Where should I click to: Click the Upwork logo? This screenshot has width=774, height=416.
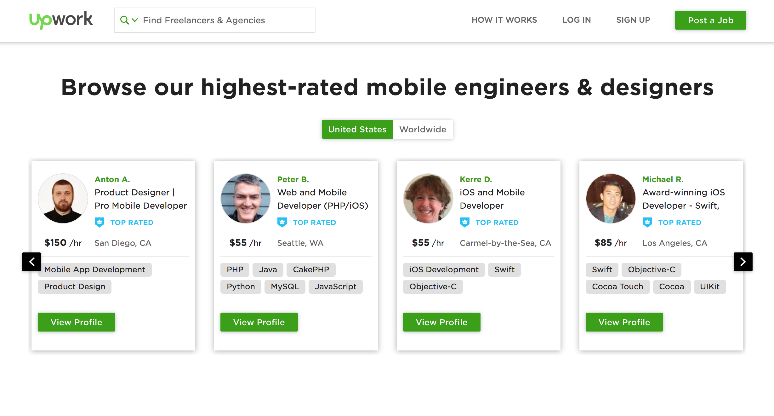61,20
